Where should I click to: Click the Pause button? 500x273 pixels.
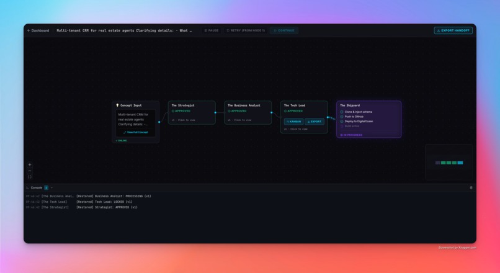tap(212, 30)
